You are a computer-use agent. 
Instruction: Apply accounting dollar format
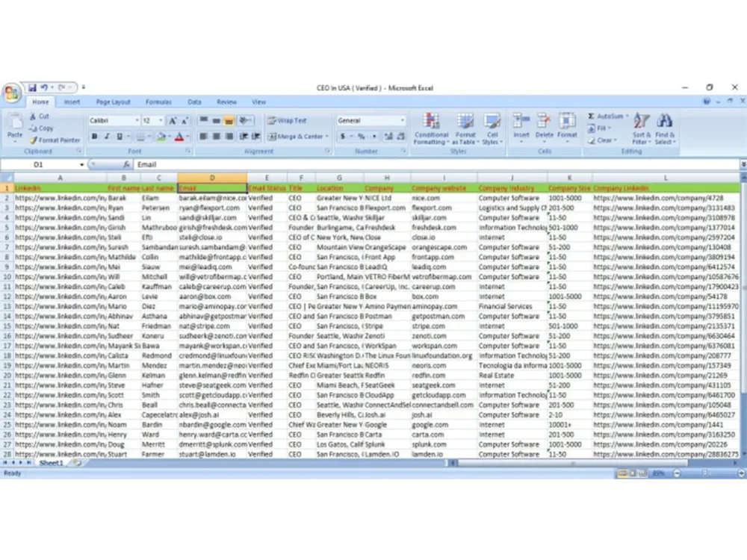coord(343,137)
